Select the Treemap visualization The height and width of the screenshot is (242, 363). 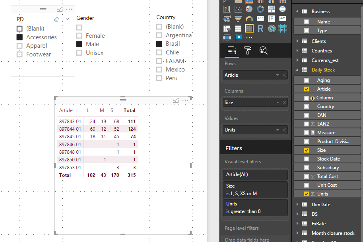[271, 9]
